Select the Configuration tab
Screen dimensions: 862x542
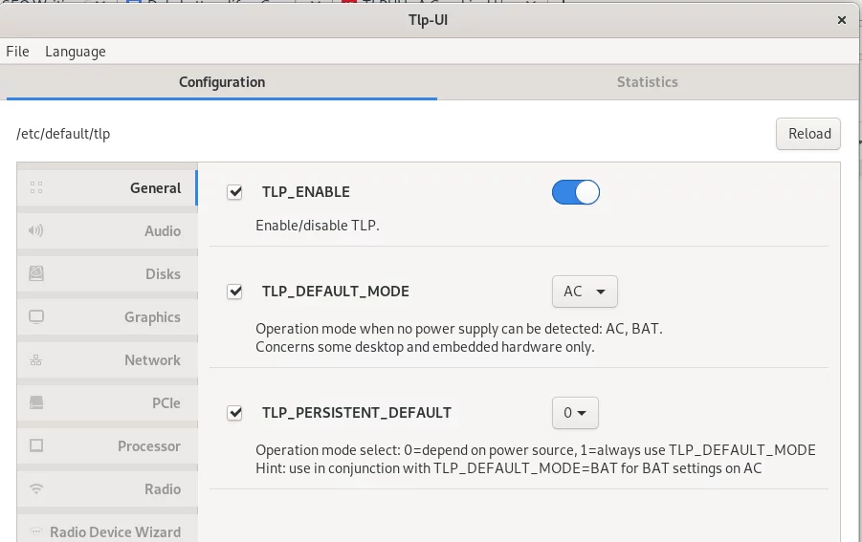click(222, 82)
